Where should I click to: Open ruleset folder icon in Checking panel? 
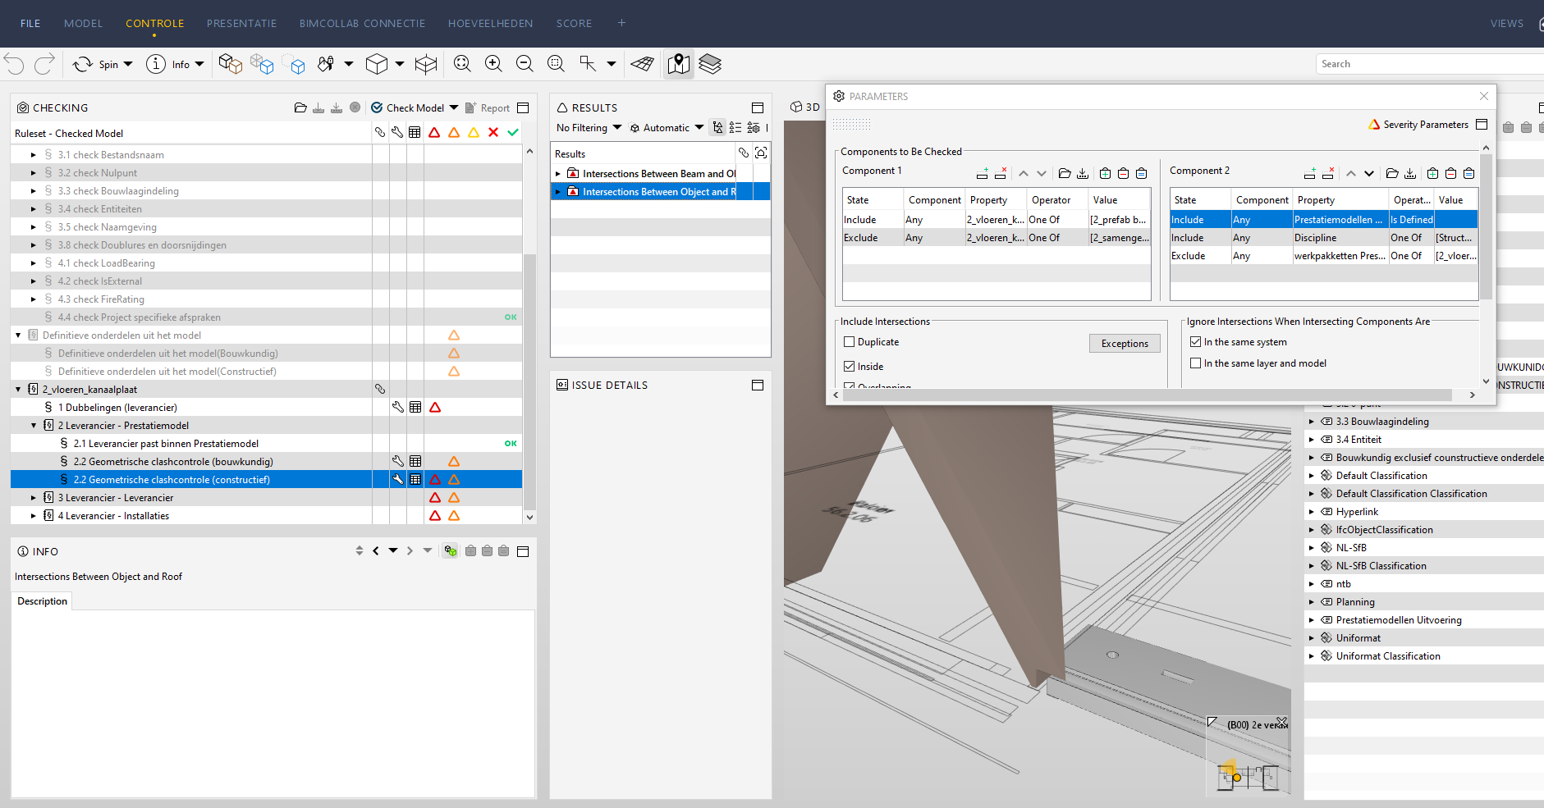[x=300, y=107]
